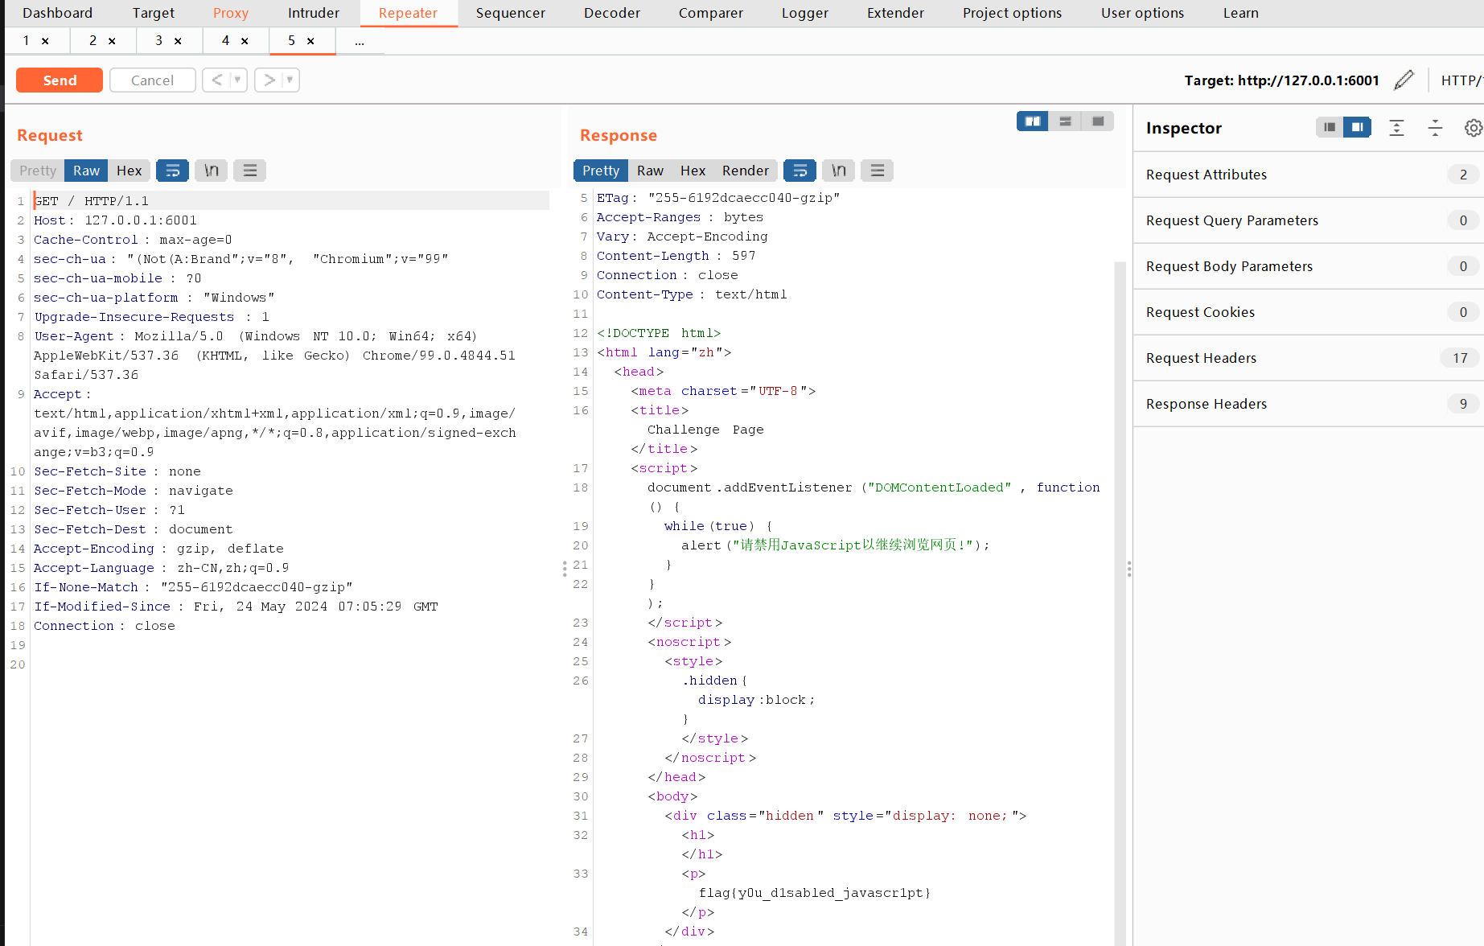Switch to side-by-side layout view
The height and width of the screenshot is (946, 1484).
1033,121
